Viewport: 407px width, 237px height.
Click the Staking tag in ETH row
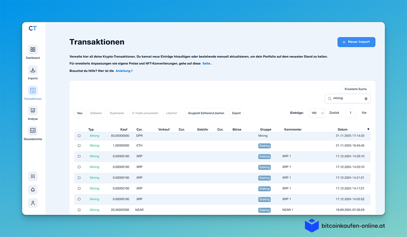tap(265, 146)
